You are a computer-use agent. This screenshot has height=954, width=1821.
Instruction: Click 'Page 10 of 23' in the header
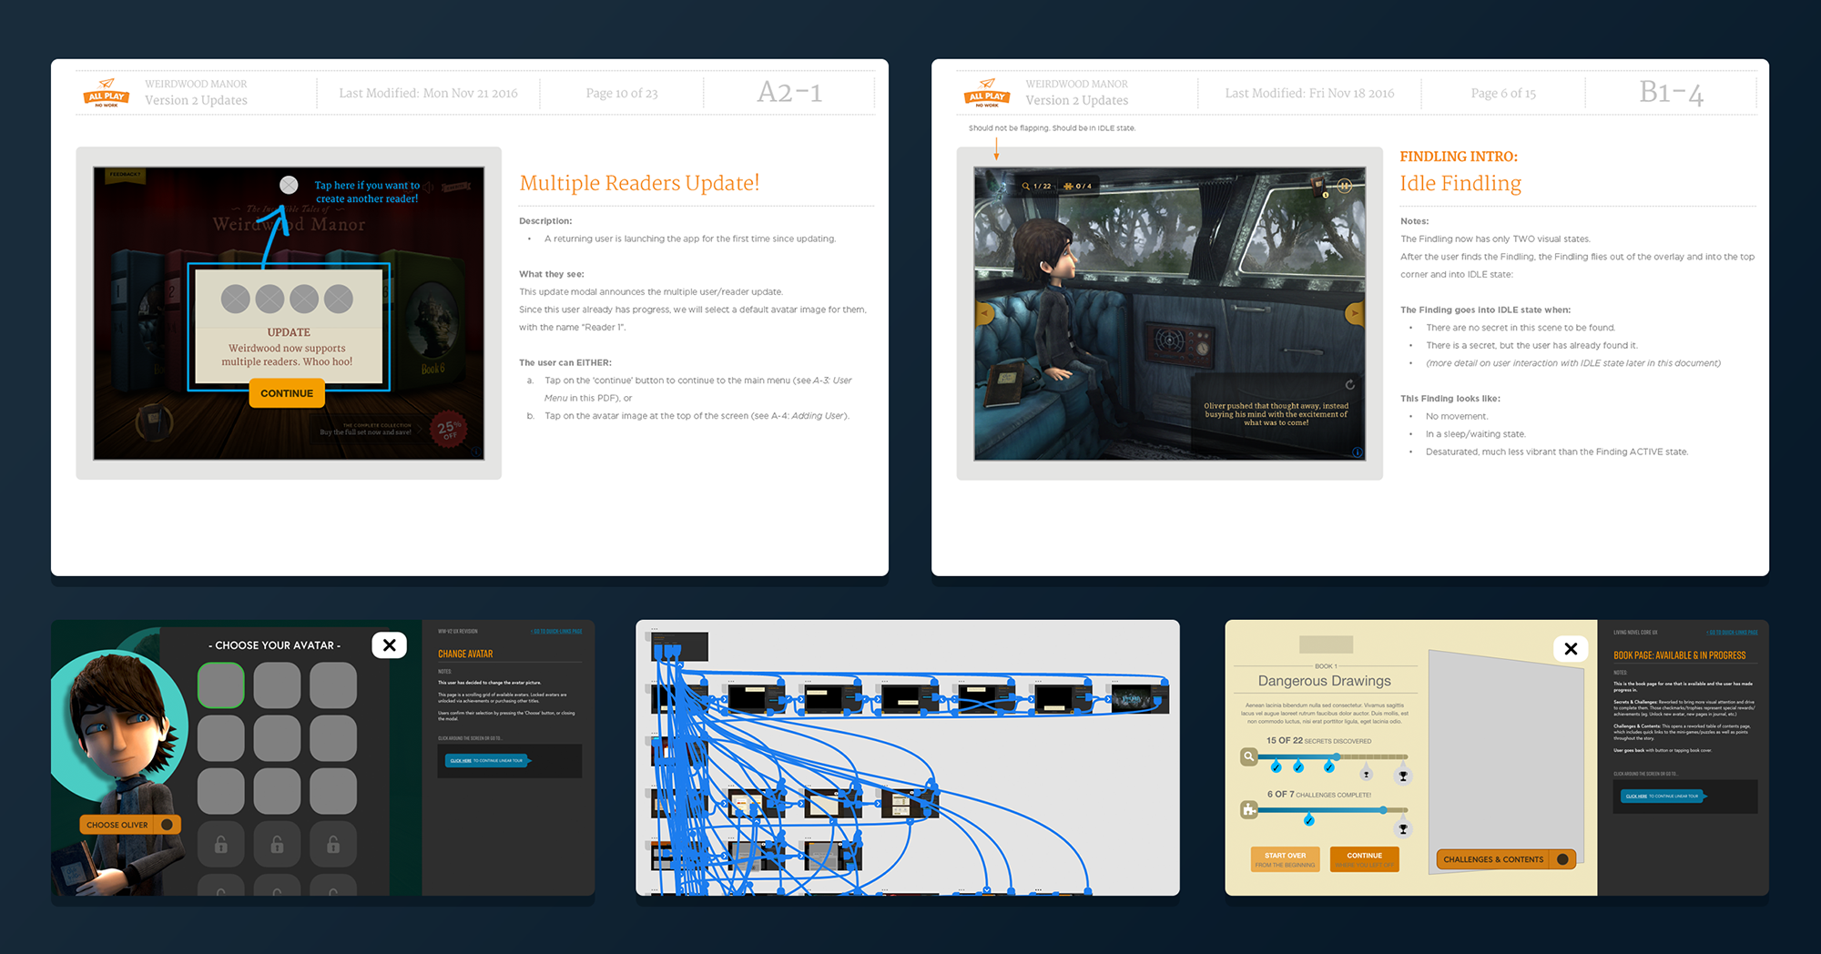point(622,93)
